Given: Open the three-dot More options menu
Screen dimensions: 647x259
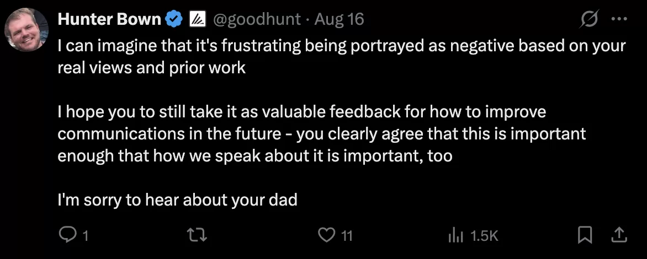Looking at the screenshot, I should (x=619, y=19).
